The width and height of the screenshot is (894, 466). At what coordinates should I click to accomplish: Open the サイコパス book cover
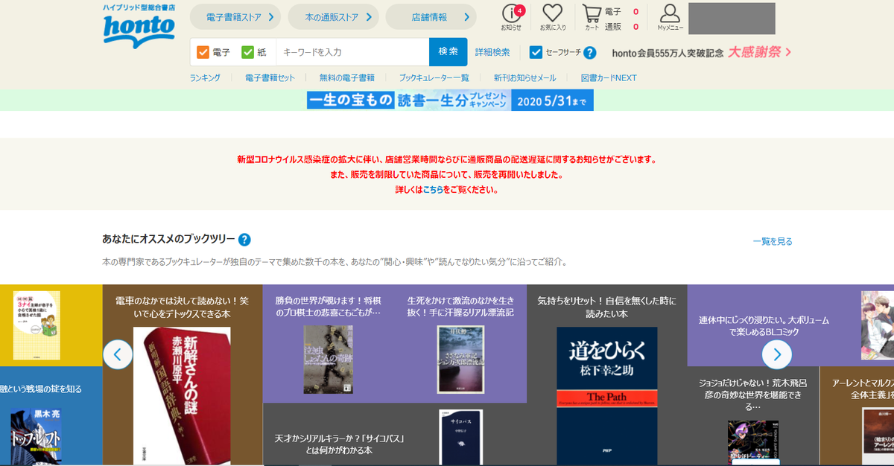coord(460,438)
